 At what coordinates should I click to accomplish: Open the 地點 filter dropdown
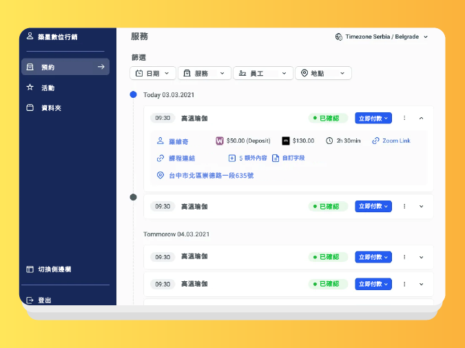(323, 73)
